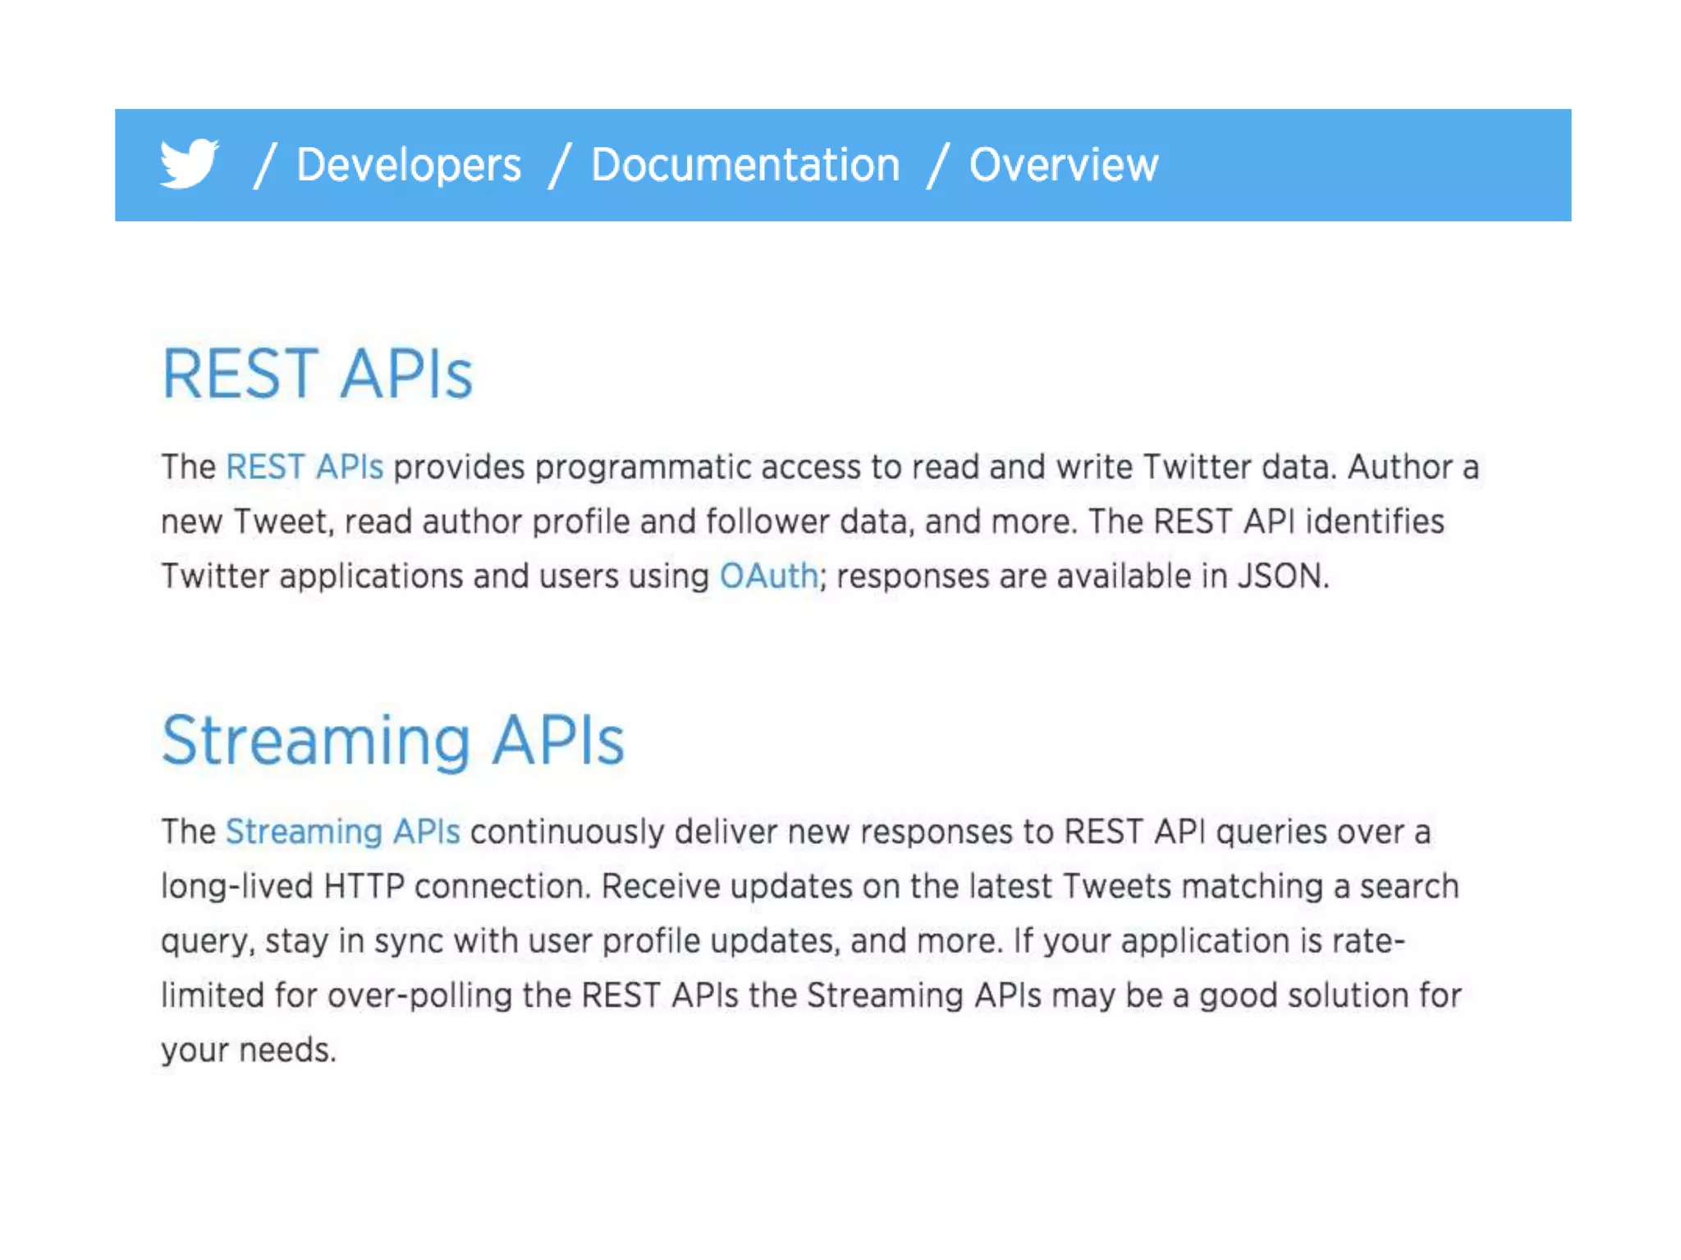Open the large REST APIs heading
This screenshot has height=1260, width=1681.
point(317,374)
